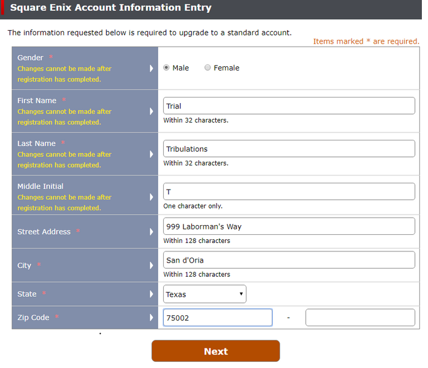428x368 pixels.
Task: Click the 'City' label
Action: (25, 266)
